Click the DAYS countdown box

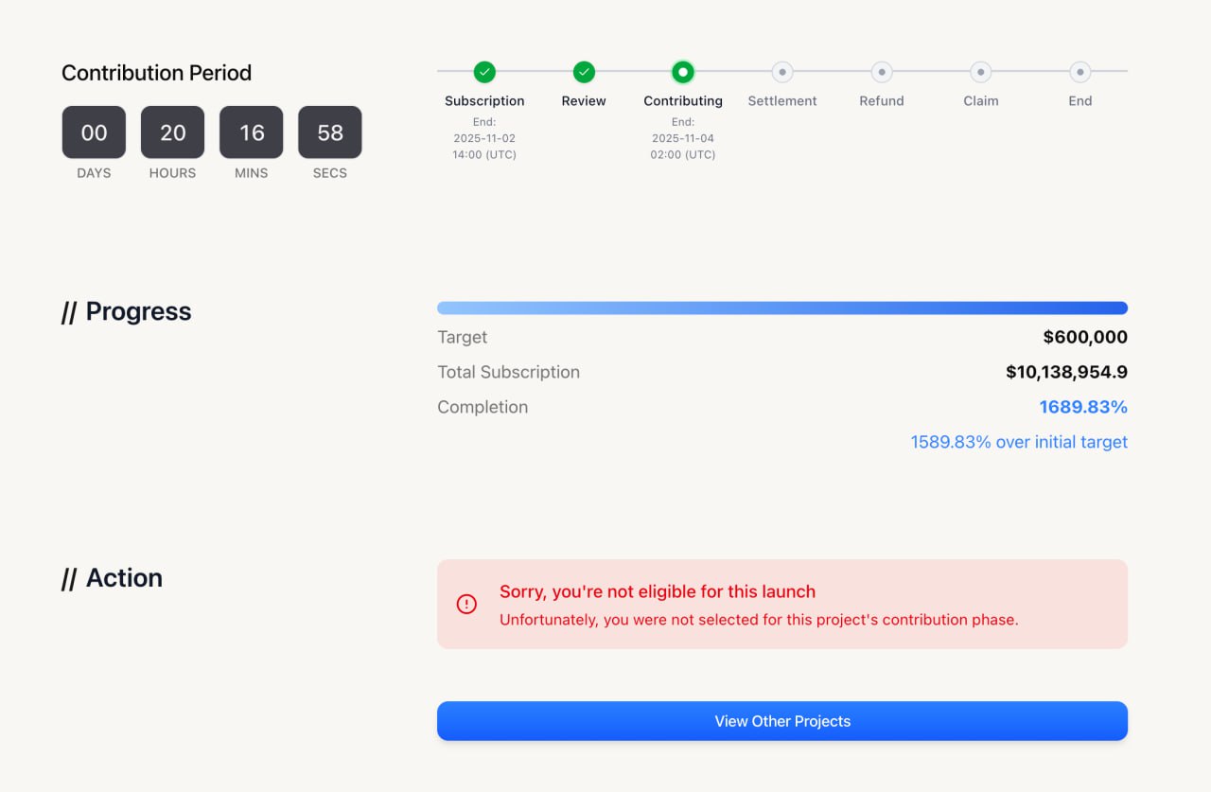94,132
